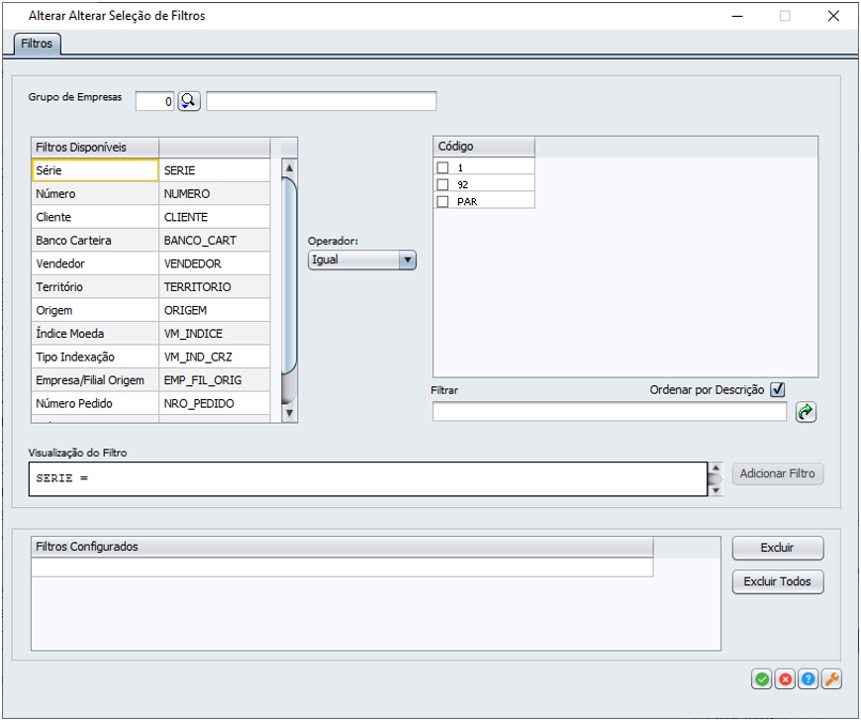Click the Excluir Todos button
Screen dimensions: 861x722
coord(778,582)
